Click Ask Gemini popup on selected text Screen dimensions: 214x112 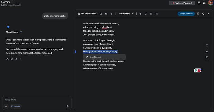(x=105, y=57)
